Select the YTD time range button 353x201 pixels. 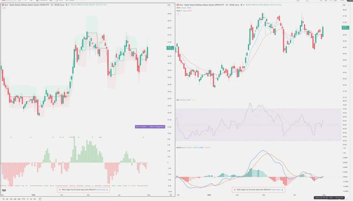click(x=23, y=199)
